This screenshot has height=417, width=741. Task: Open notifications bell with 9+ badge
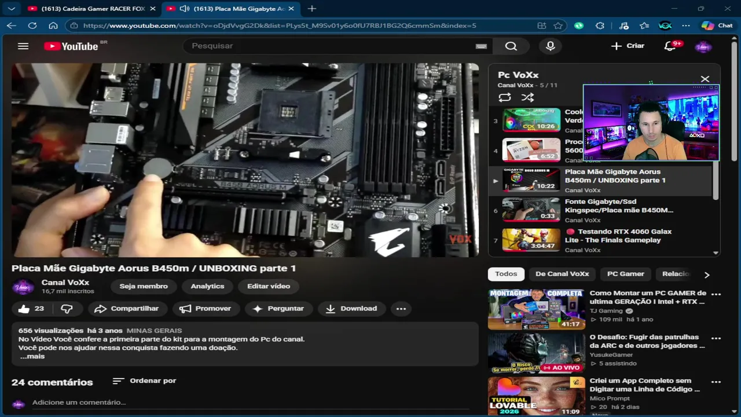tap(670, 46)
